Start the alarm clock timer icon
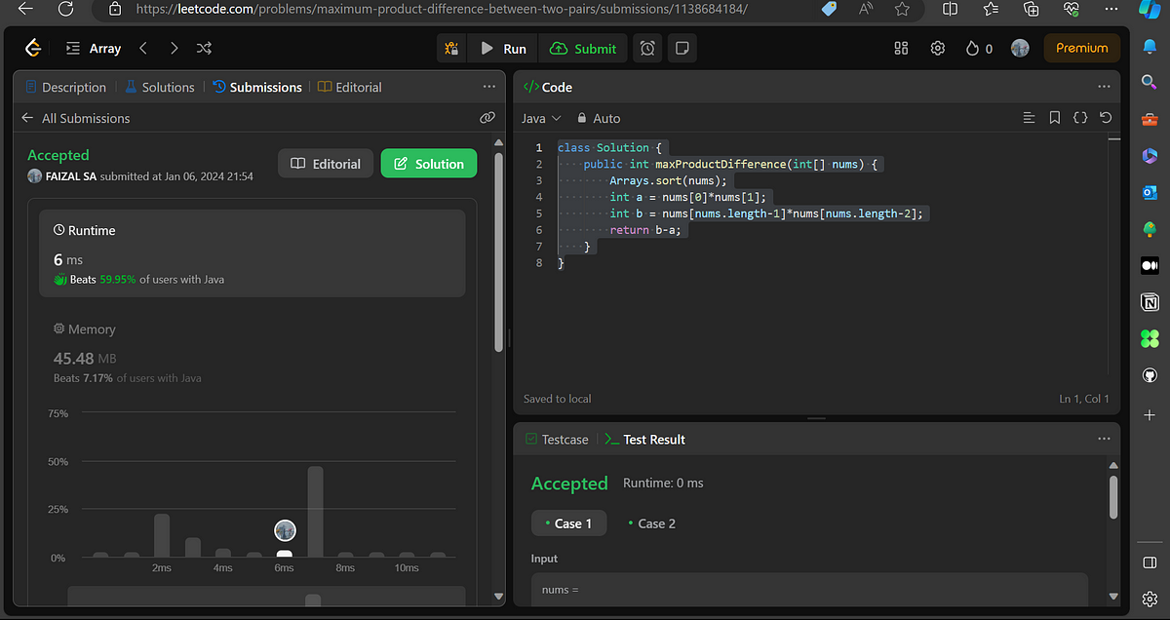 click(647, 48)
